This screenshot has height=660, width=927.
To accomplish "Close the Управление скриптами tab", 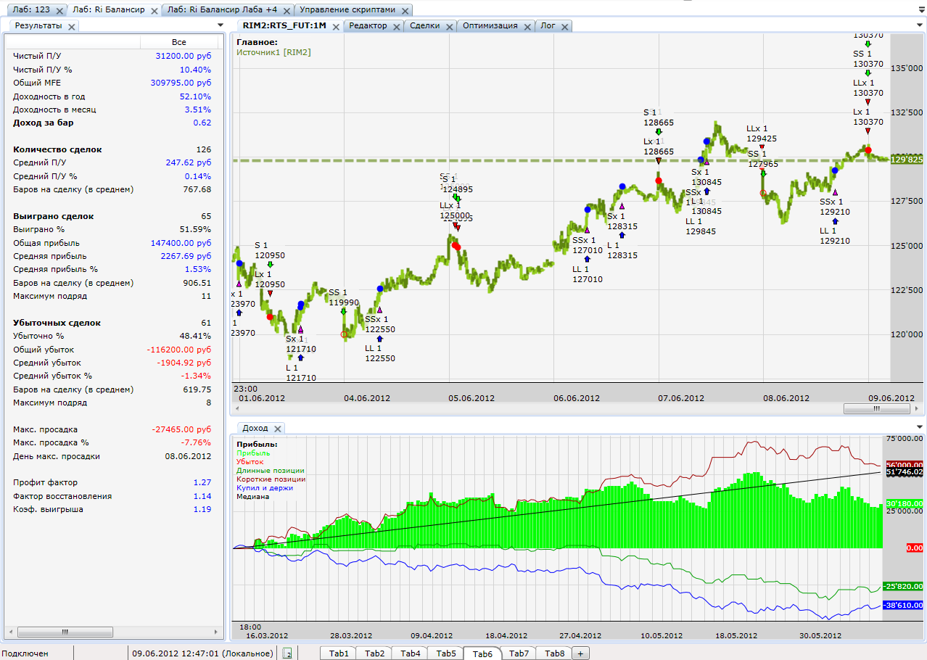I will pos(404,11).
